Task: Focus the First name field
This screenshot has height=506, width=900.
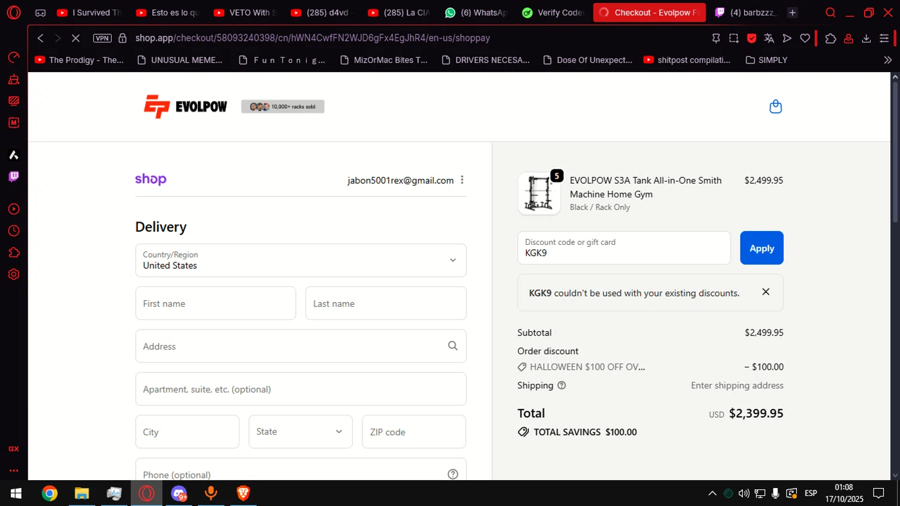Action: click(215, 303)
